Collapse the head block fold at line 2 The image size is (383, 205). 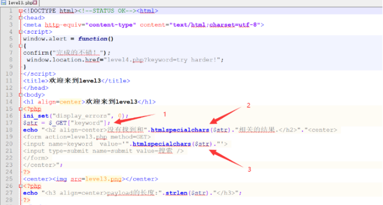(20, 18)
